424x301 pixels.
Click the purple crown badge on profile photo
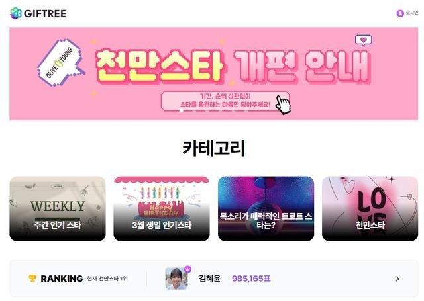(187, 269)
